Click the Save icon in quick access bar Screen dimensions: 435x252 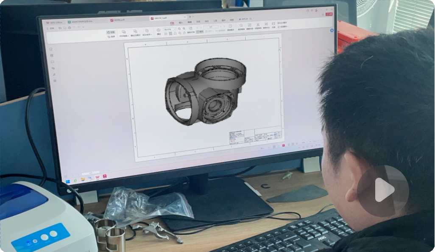click(x=64, y=28)
